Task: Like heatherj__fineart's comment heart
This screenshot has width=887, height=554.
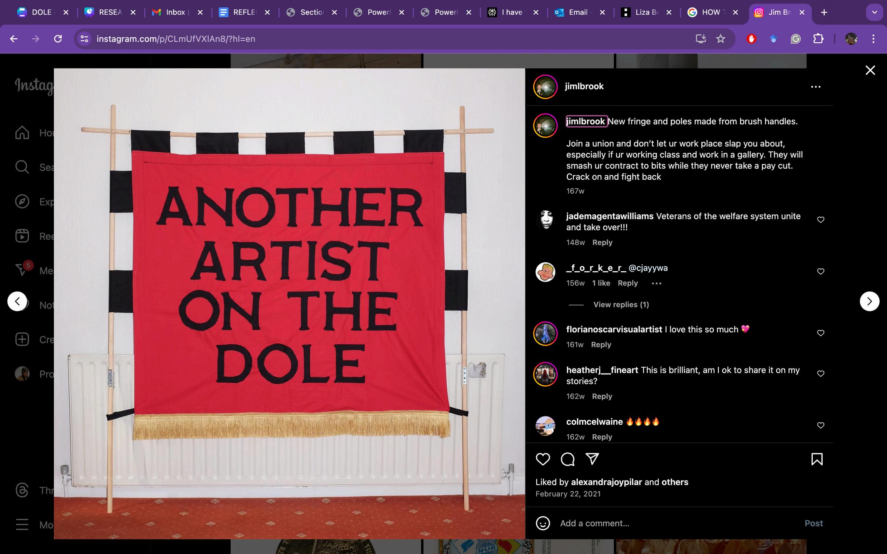Action: [821, 374]
